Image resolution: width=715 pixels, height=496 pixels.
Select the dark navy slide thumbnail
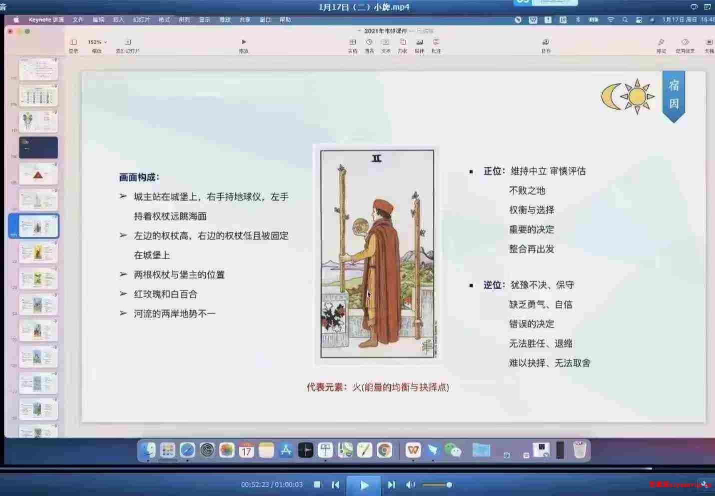point(38,148)
